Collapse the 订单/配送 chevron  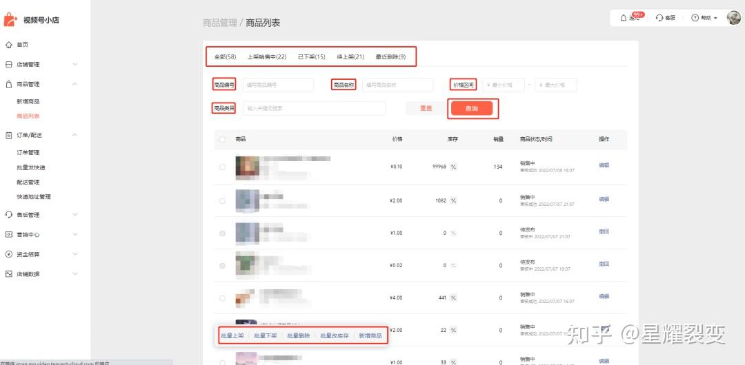pos(75,135)
